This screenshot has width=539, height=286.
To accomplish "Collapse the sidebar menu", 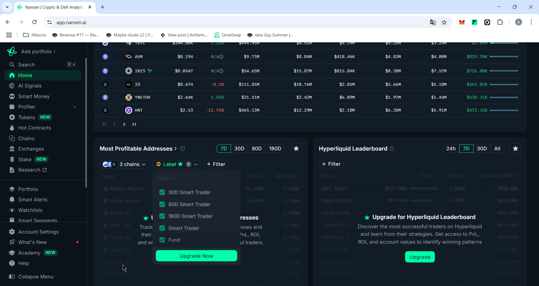I will pyautogui.click(x=31, y=277).
